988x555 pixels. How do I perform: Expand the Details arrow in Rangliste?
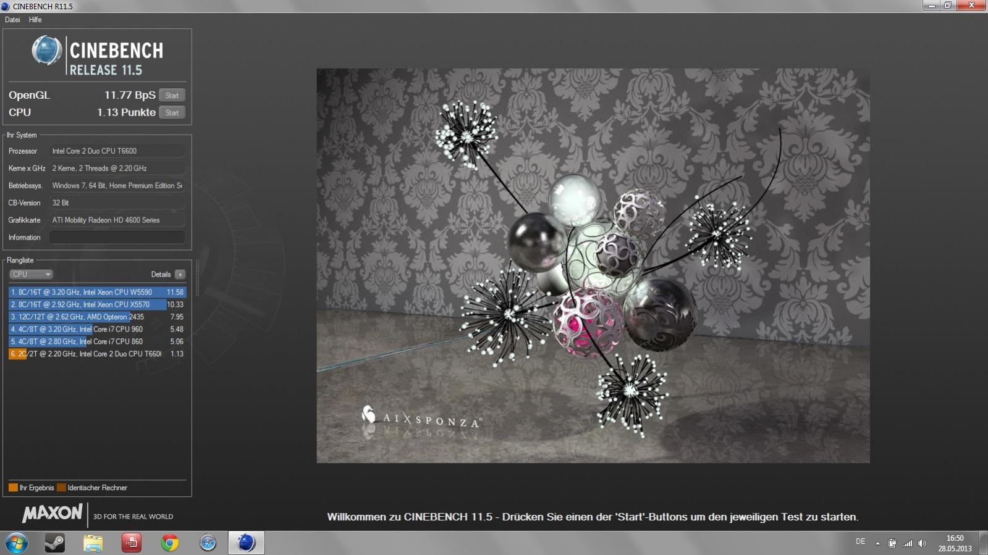click(180, 274)
